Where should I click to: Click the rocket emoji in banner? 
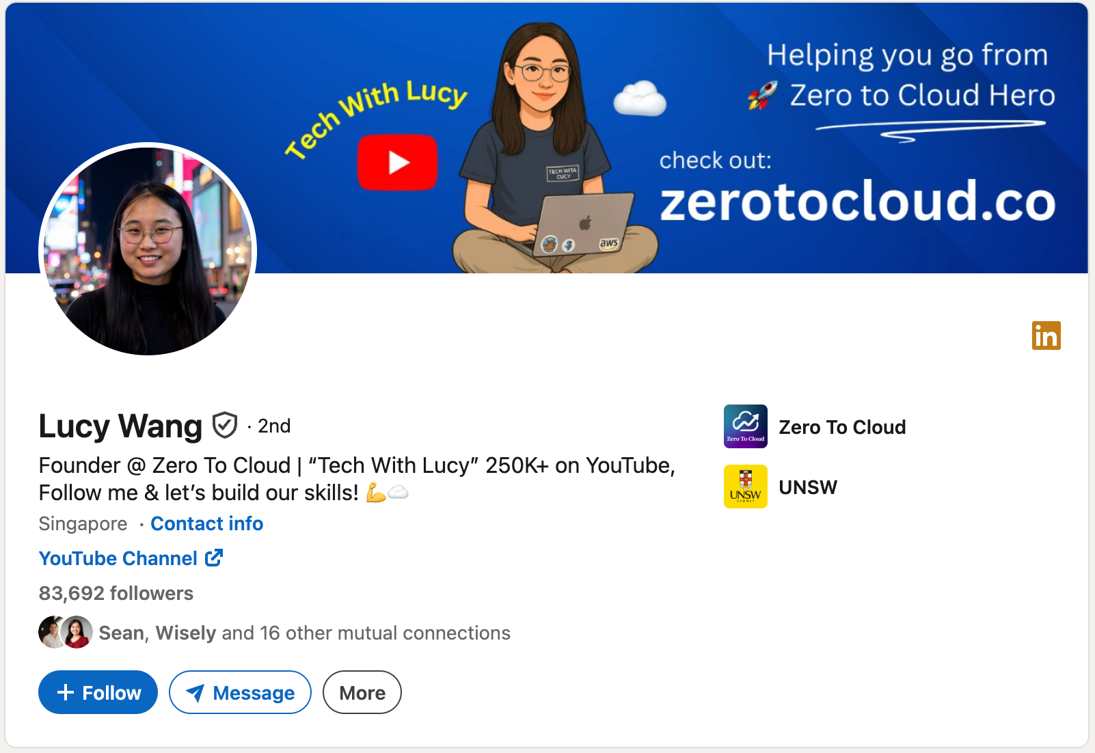click(763, 95)
